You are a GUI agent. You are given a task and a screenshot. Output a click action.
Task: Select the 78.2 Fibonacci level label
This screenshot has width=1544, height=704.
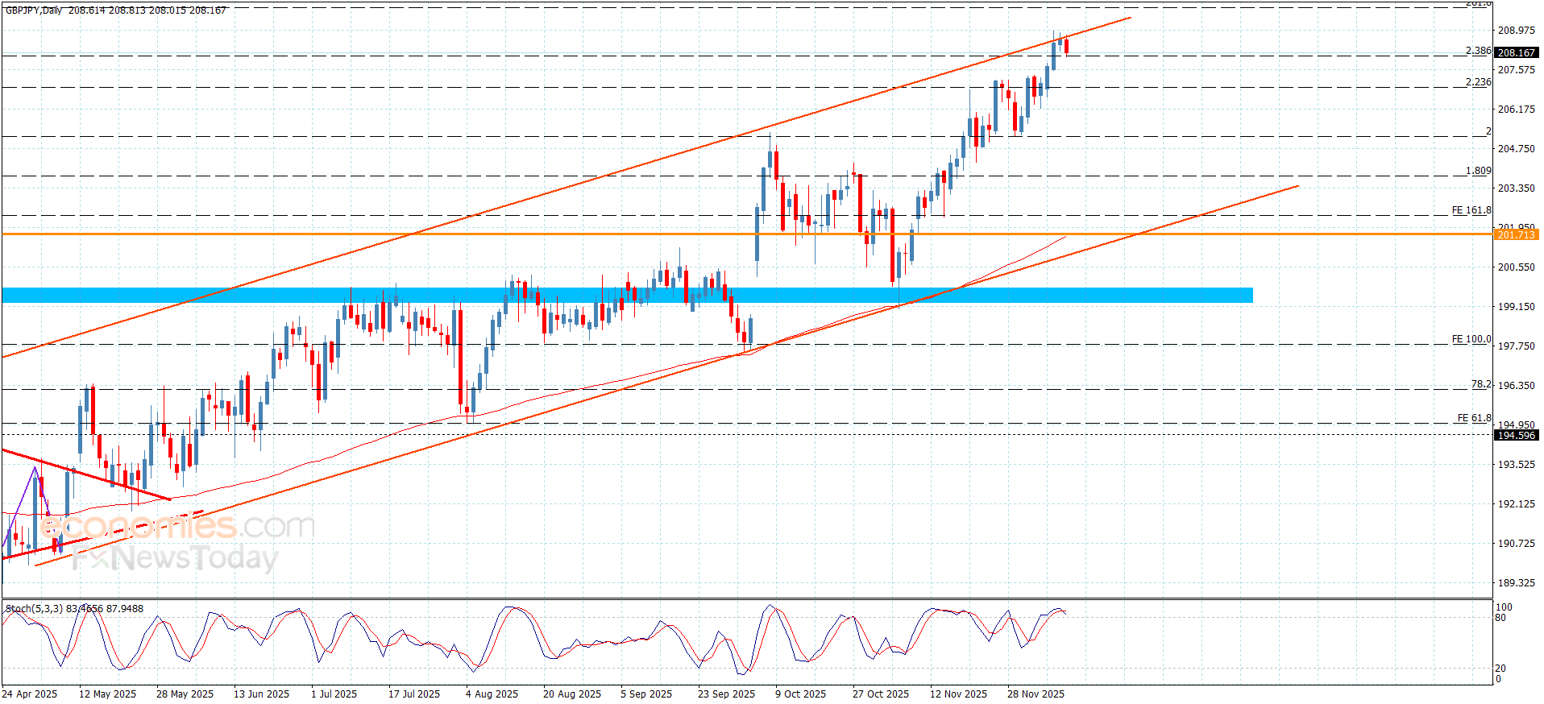[1481, 385]
